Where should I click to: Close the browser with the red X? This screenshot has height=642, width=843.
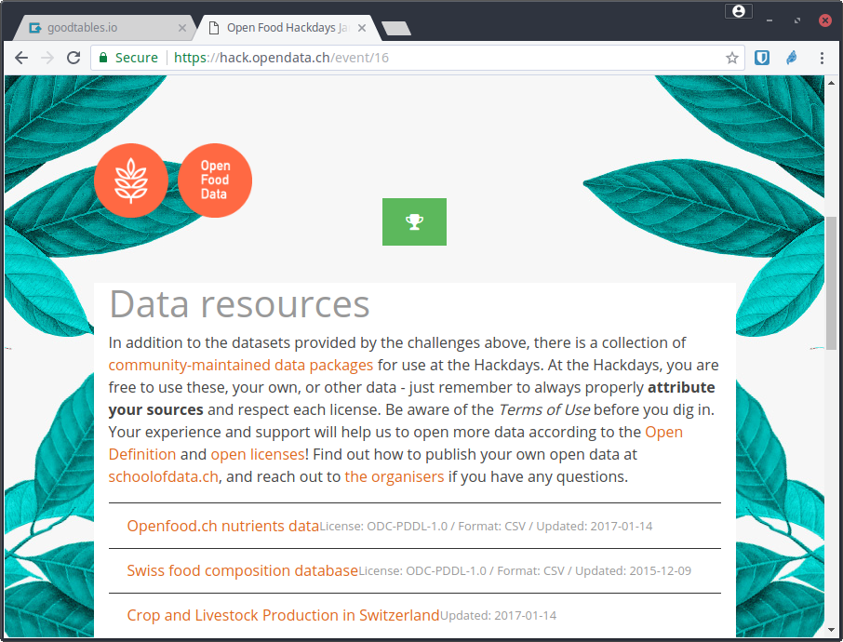click(x=824, y=20)
